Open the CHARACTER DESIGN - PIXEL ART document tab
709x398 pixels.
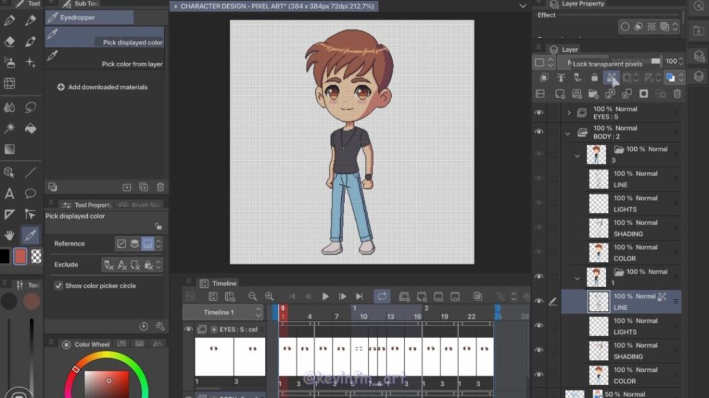[277, 6]
